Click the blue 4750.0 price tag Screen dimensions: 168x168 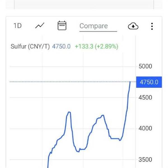coord(149,82)
